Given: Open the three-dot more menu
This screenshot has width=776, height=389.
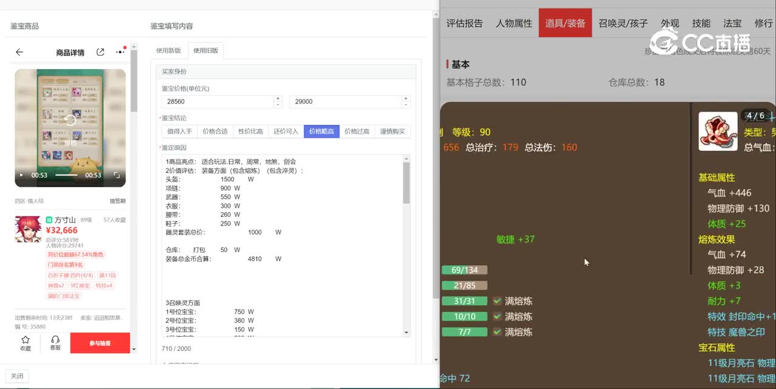Looking at the screenshot, I should tap(120, 53).
